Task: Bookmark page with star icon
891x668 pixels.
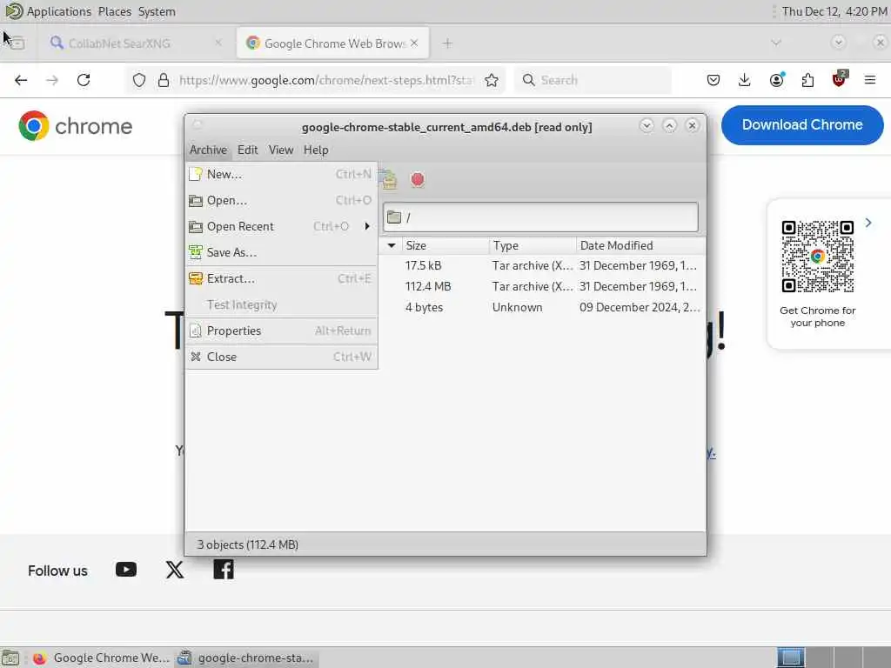Action: [x=492, y=80]
